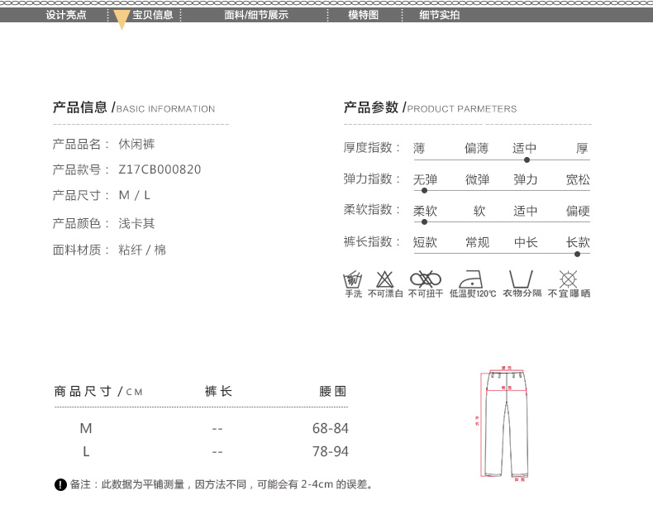Click the product number Z17CB000820

point(160,169)
